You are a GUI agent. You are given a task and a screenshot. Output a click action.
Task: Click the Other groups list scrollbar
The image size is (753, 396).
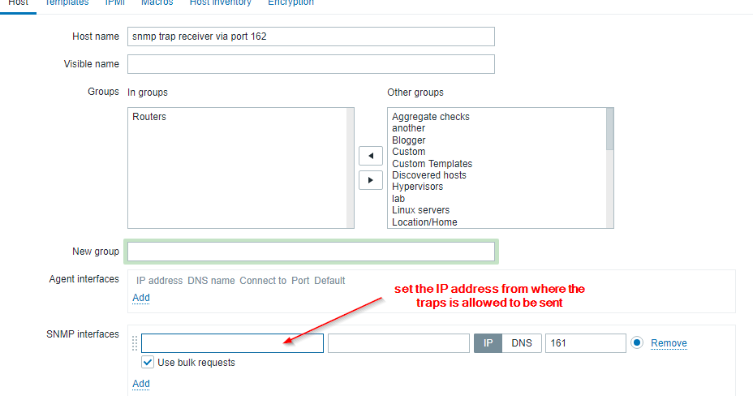pos(610,168)
